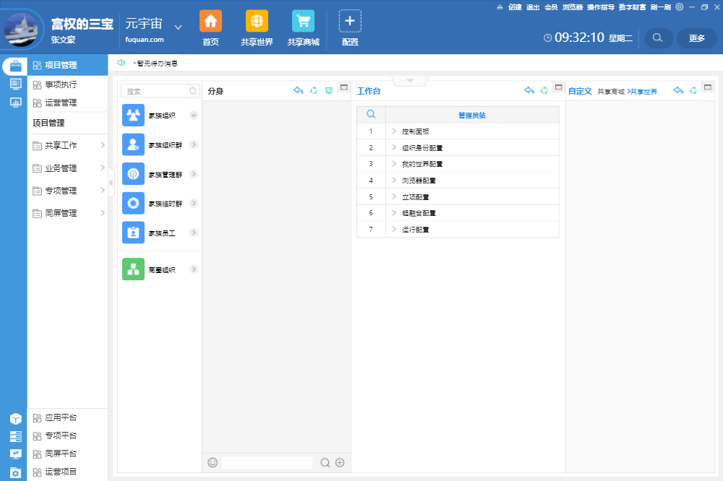The width and height of the screenshot is (723, 481).
Task: Toggle the header collapse arrow above 工作台
Action: [411, 79]
